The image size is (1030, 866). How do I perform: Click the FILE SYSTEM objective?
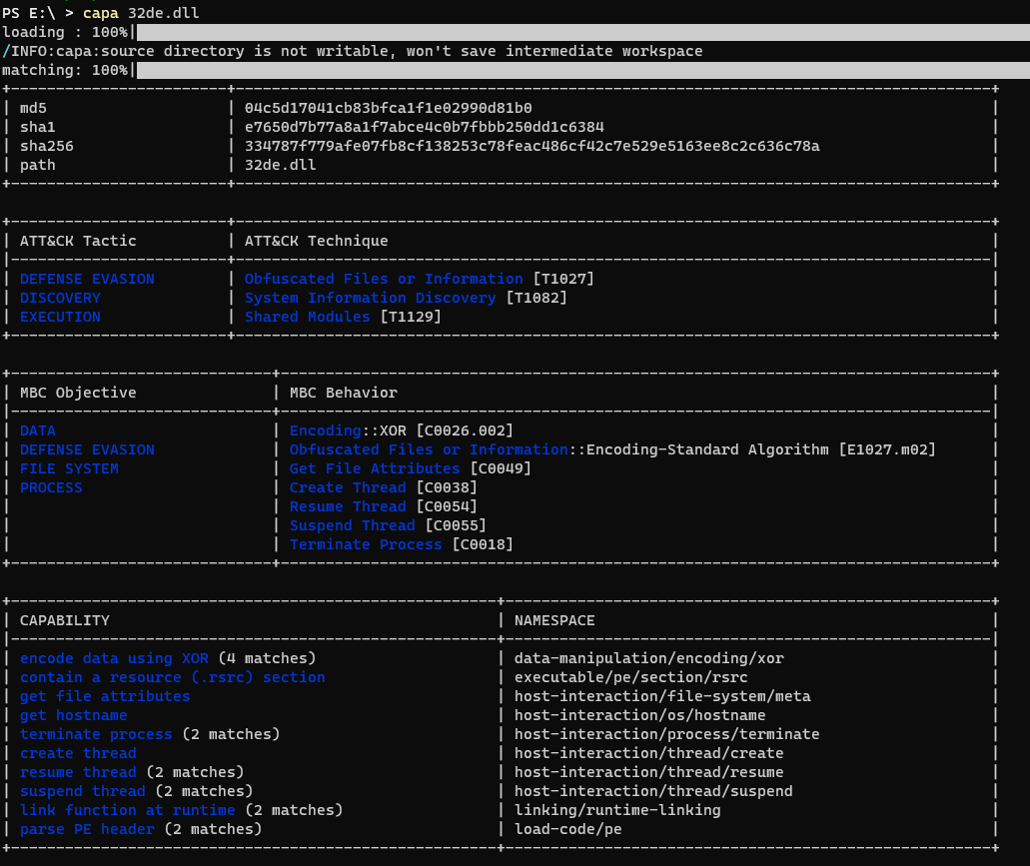pyautogui.click(x=70, y=468)
